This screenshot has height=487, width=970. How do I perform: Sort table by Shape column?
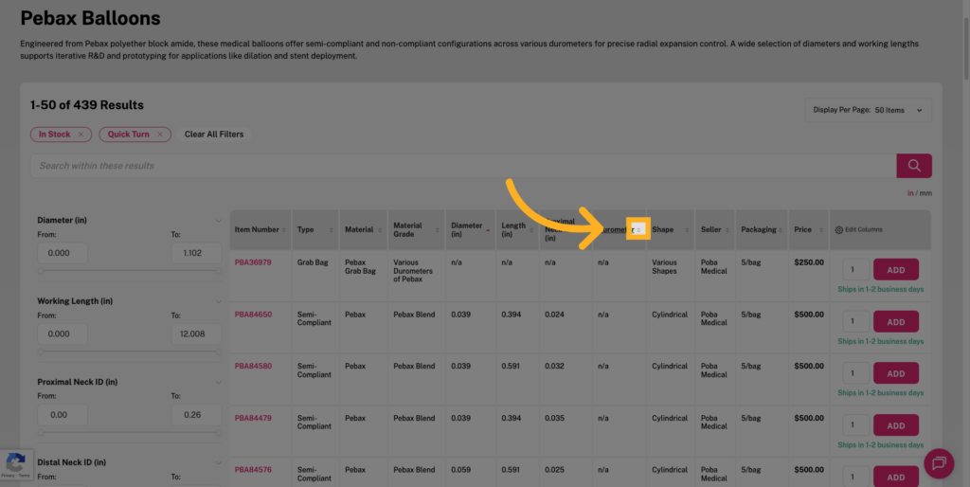click(687, 229)
